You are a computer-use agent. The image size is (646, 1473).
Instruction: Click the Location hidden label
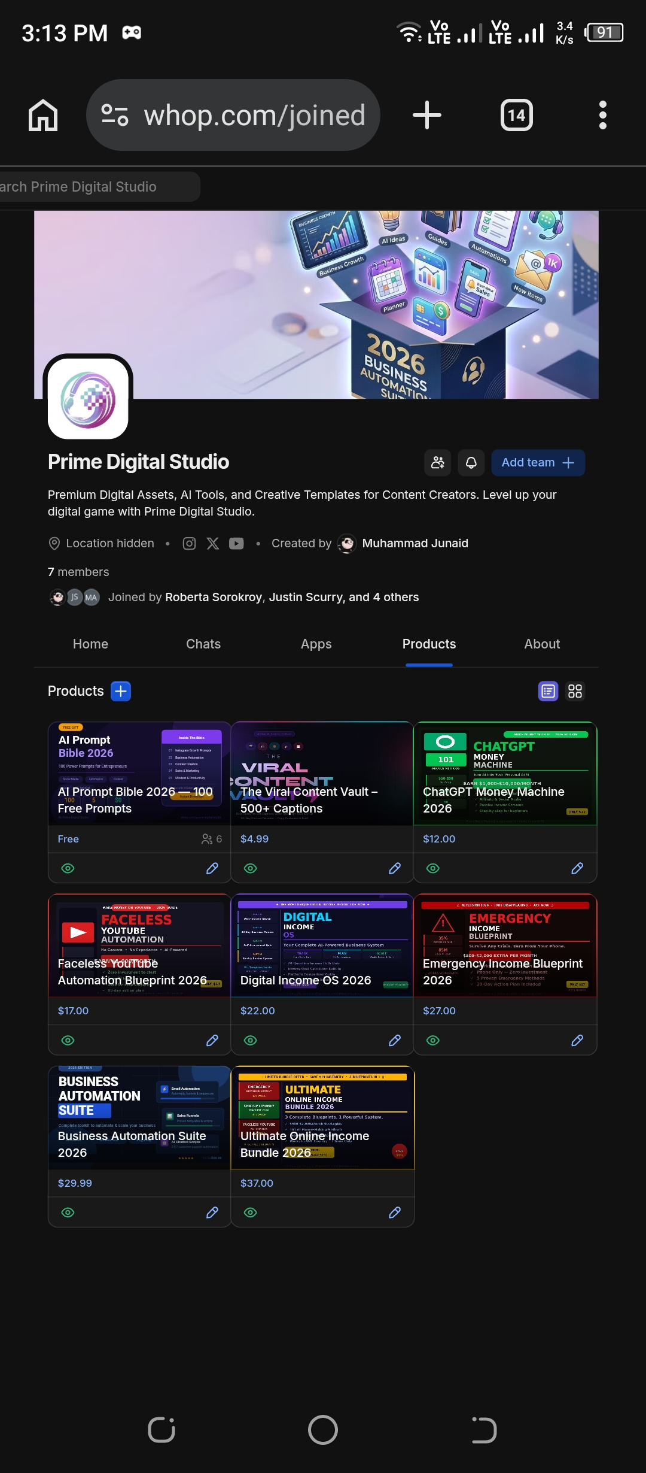point(110,543)
